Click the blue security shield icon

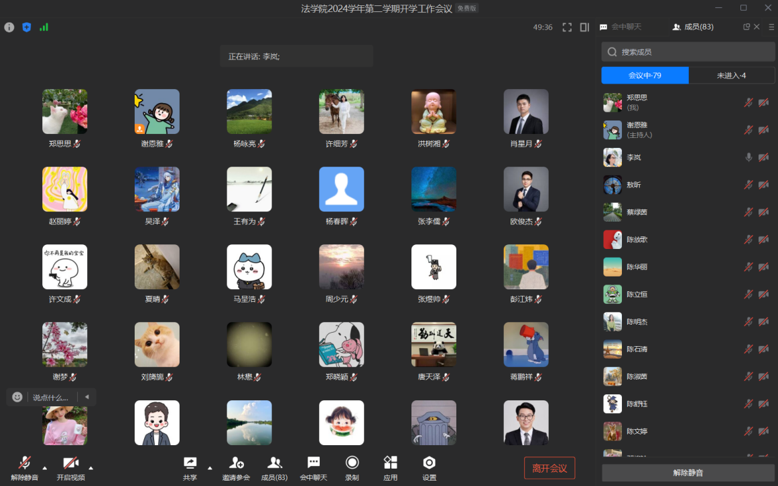pos(27,27)
